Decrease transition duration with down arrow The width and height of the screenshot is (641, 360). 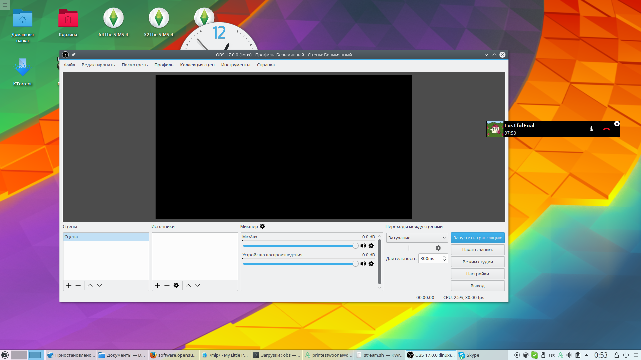coord(444,260)
